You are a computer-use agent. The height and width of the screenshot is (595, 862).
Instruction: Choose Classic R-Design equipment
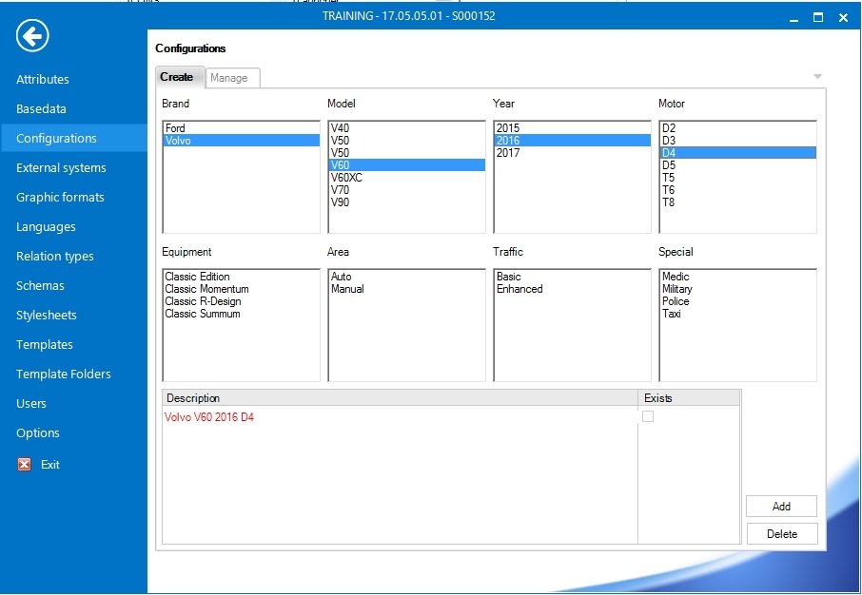[203, 301]
